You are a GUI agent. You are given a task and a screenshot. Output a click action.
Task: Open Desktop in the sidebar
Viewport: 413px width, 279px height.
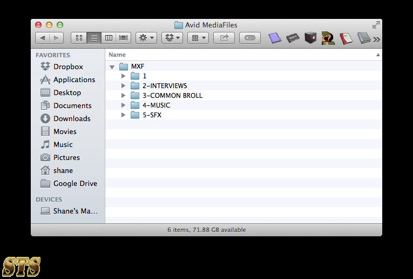click(x=68, y=92)
